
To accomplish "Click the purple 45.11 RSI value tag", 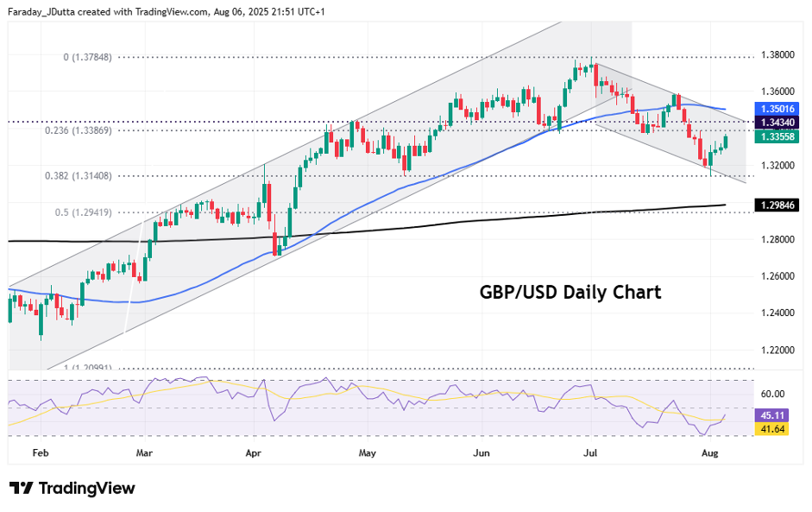I will 770,415.
